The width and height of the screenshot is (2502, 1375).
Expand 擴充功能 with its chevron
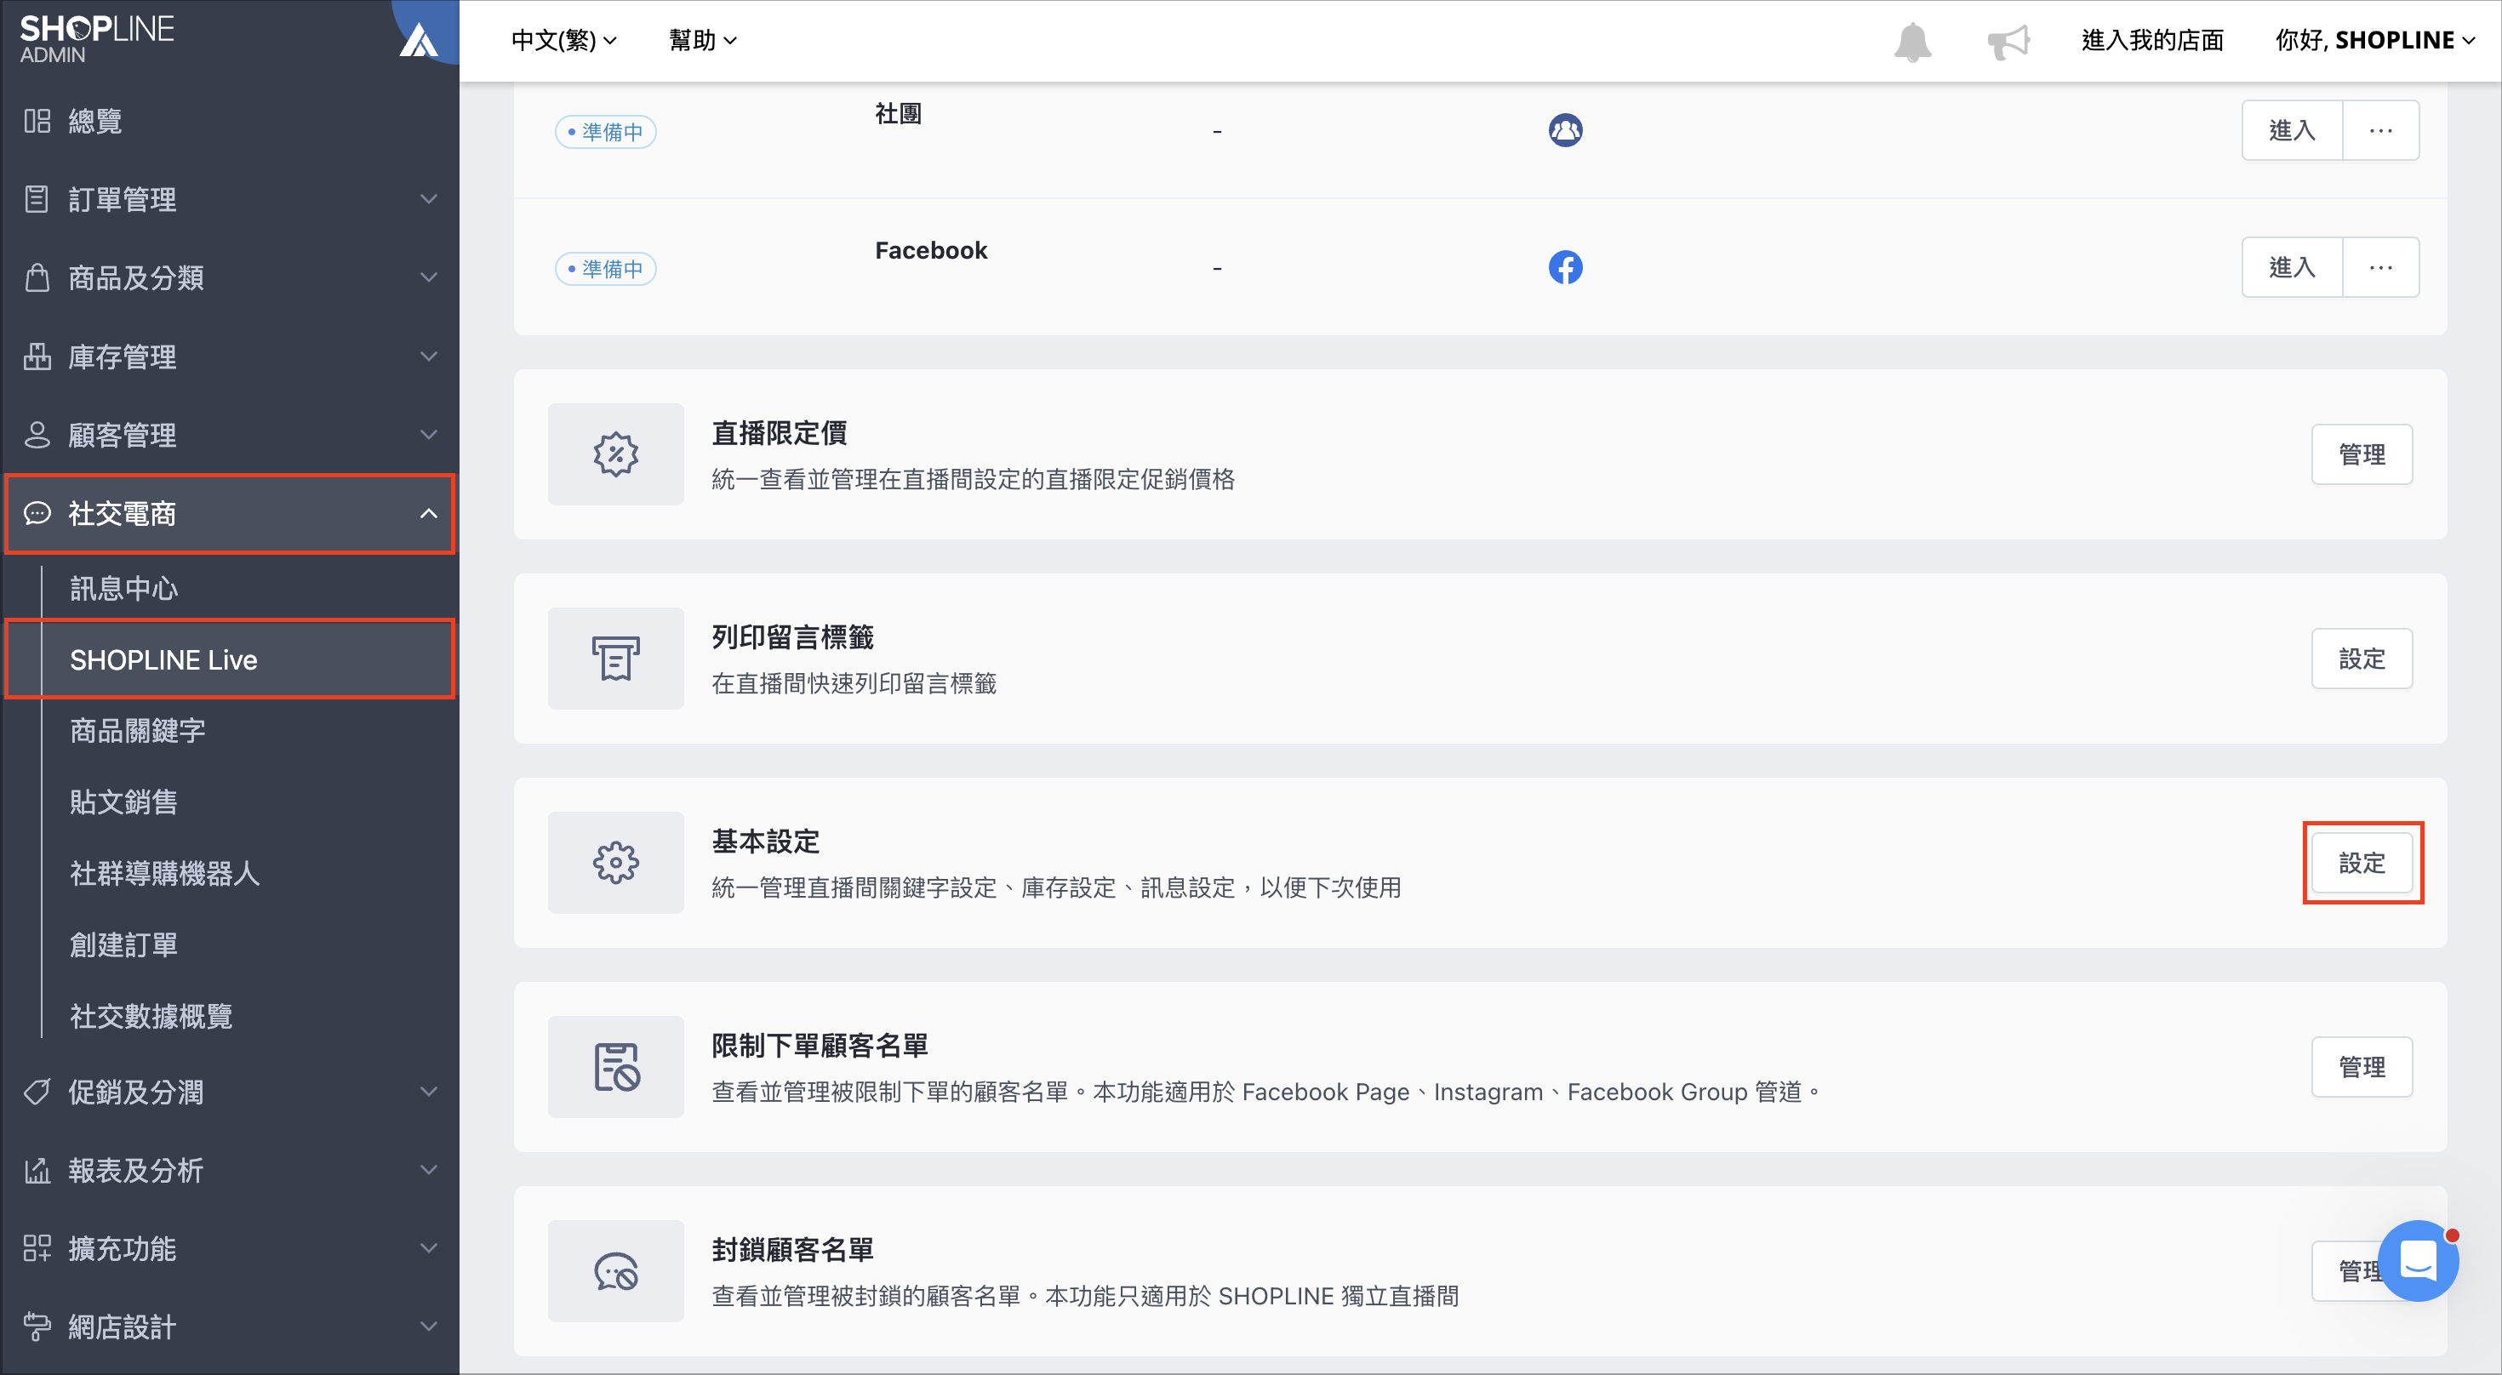click(x=428, y=1247)
